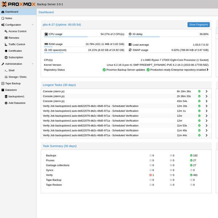Click the 6h 19m 36s task status checkmark
This screenshot has width=218, height=218.
[x=199, y=91]
